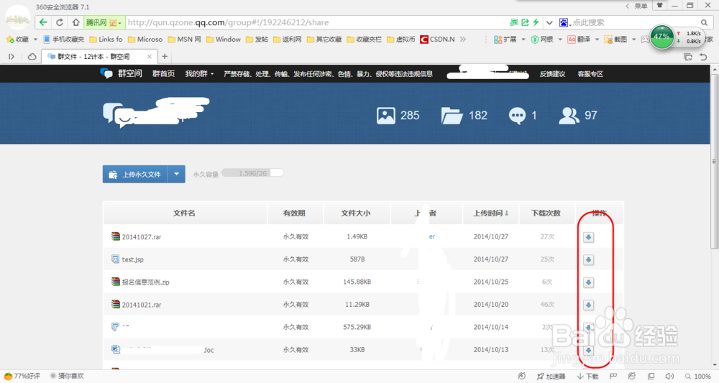Open the 手机收藏夹 bookmark
Screen dimensions: 719x383
click(64, 40)
